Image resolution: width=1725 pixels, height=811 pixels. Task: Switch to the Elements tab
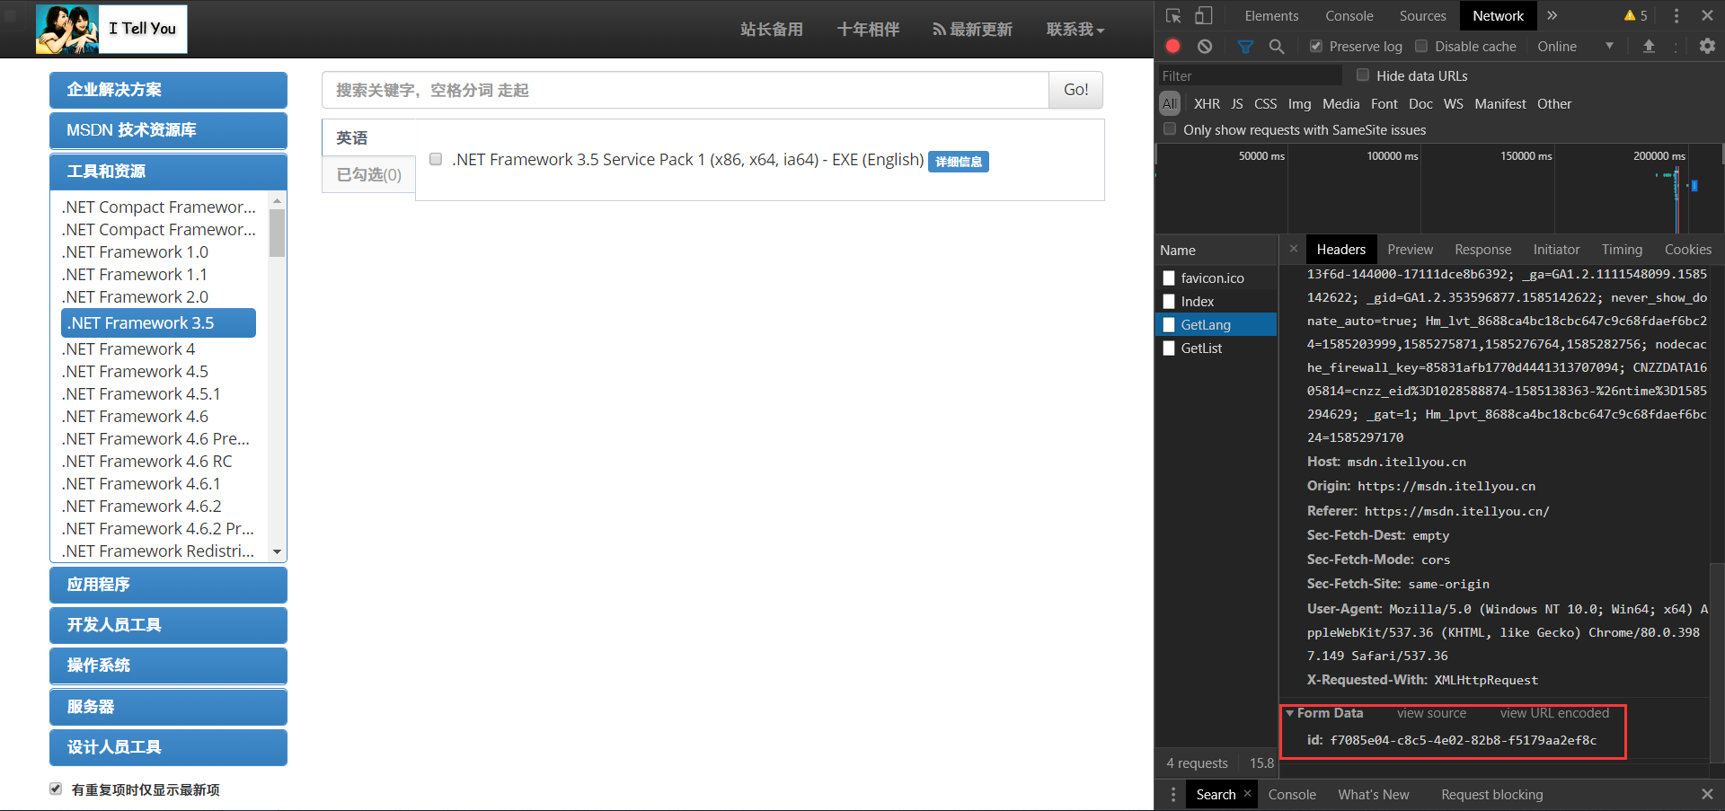click(x=1271, y=16)
